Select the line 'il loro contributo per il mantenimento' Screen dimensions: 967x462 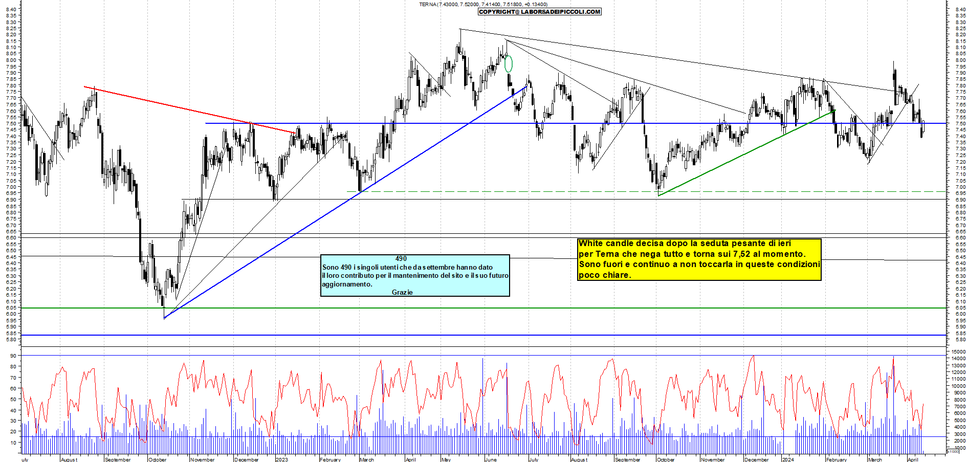click(415, 275)
